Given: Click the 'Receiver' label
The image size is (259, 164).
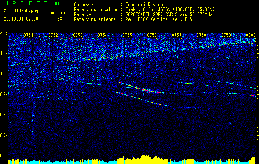Looking at the screenshot, I should pyautogui.click(x=84, y=14).
